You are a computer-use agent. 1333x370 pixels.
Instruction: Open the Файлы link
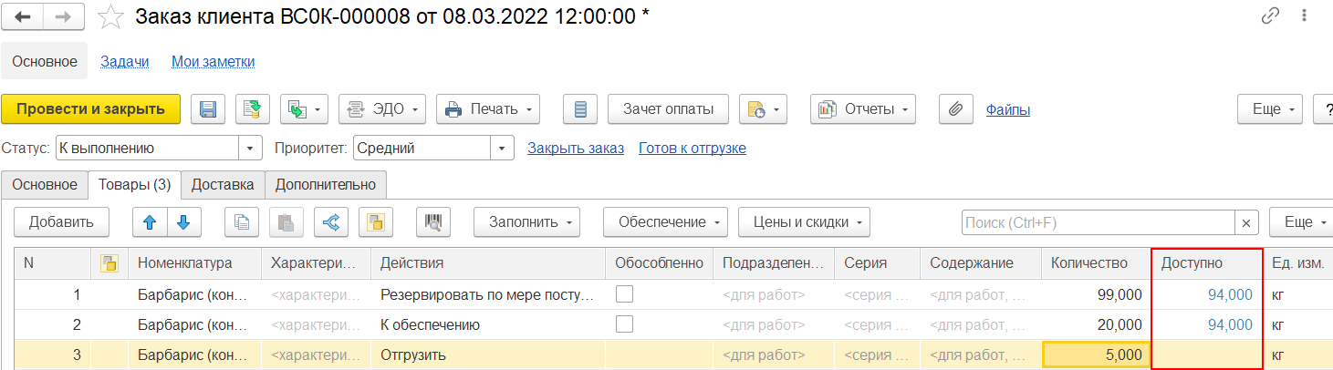point(1008,109)
